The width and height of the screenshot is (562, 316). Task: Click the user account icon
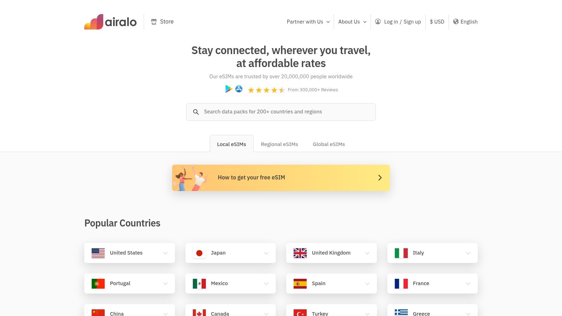click(x=378, y=21)
